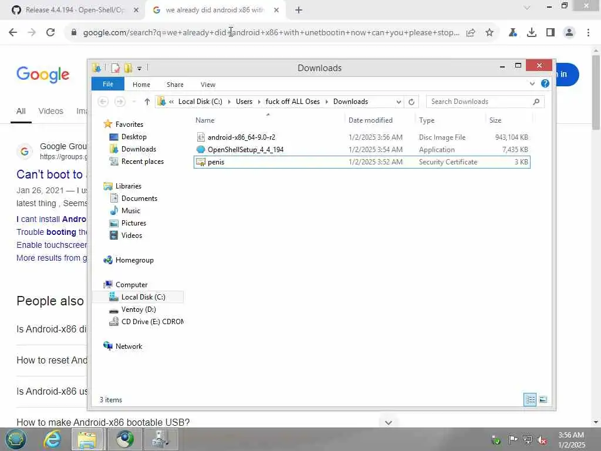Select Documents library
601x451 pixels.
click(139, 198)
